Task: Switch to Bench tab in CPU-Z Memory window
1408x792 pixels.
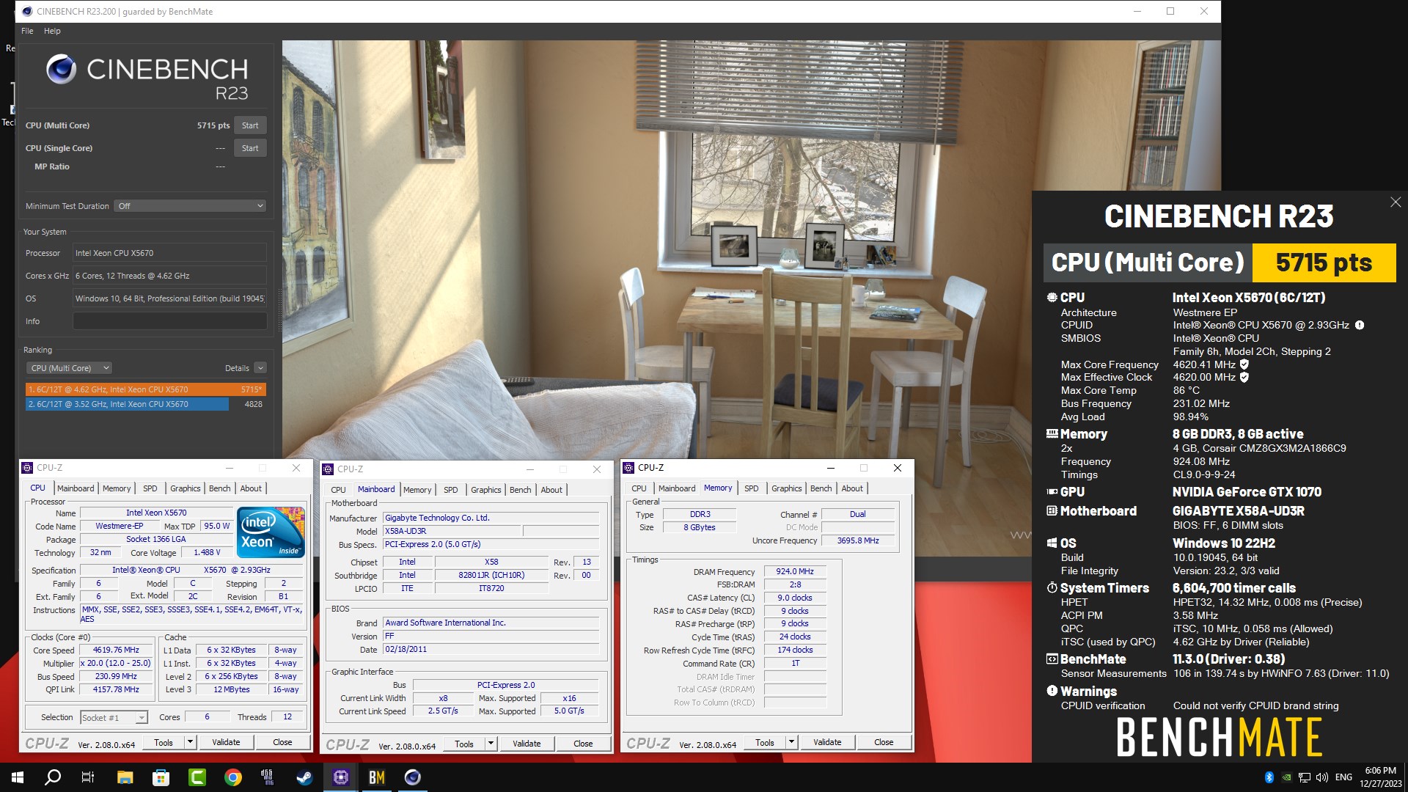Action: [821, 488]
